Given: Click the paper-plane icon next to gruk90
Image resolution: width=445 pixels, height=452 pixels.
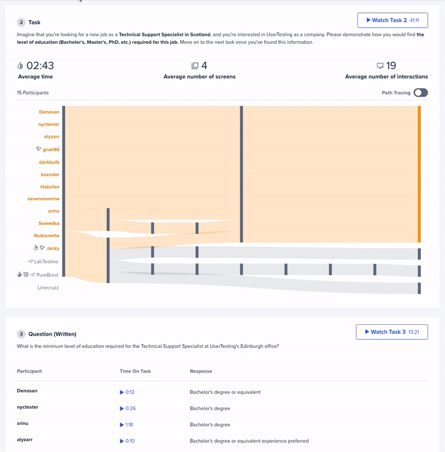Looking at the screenshot, I should tap(39, 149).
